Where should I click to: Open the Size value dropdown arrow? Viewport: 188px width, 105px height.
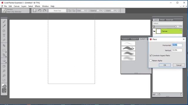tap(88, 11)
